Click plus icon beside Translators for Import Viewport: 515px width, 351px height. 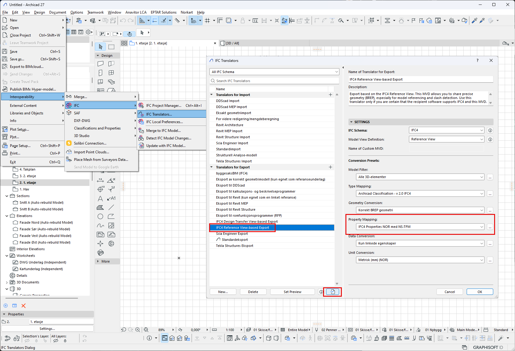tap(330, 95)
